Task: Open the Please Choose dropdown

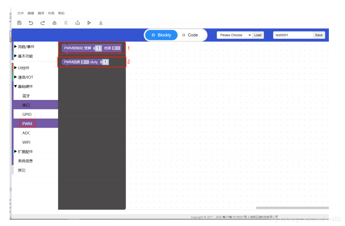Action: coord(234,35)
